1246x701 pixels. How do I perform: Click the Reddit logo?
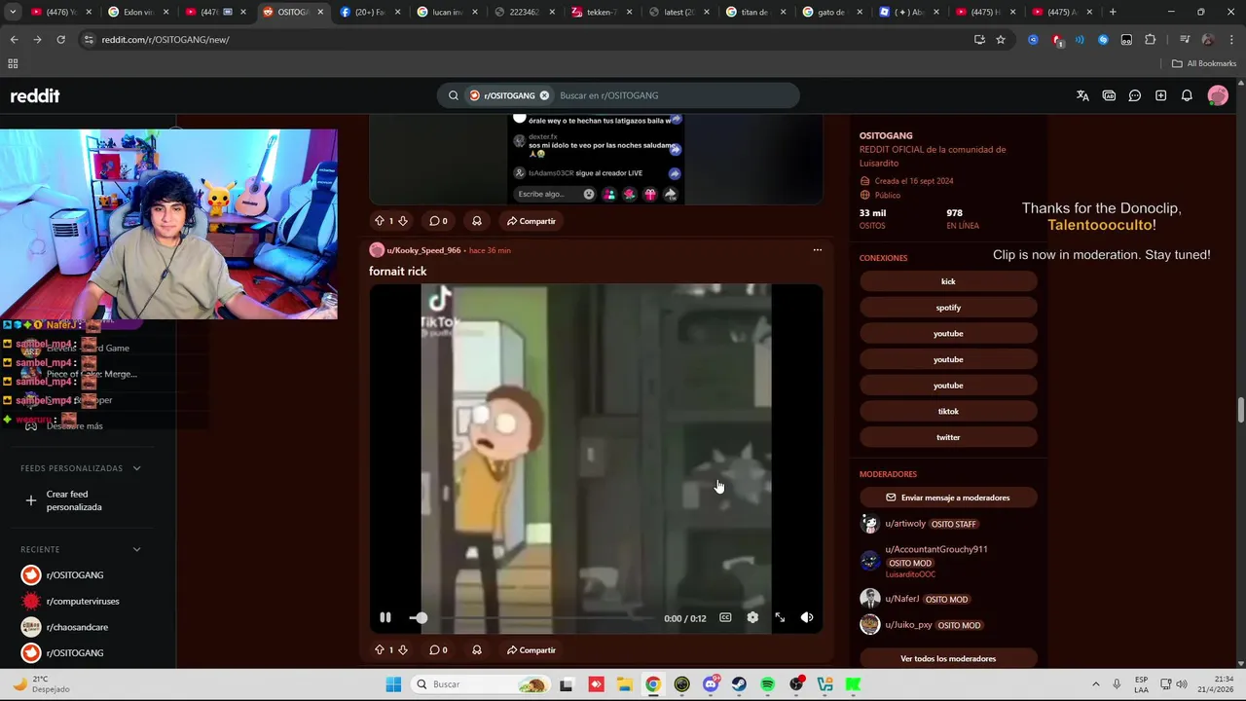[x=35, y=95]
